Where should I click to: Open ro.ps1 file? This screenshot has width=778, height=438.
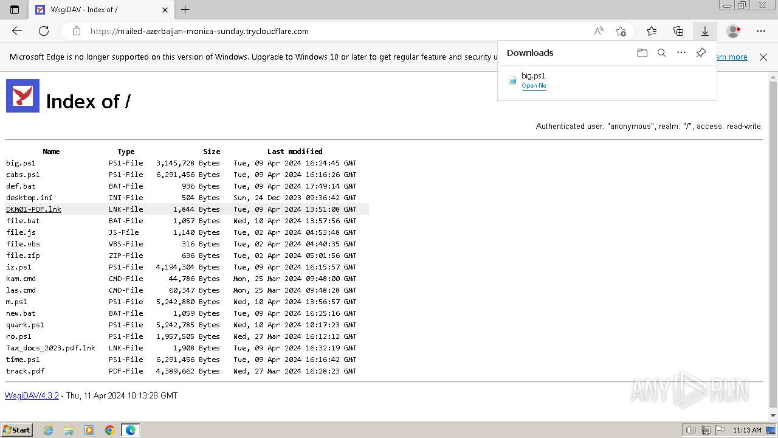(x=19, y=336)
